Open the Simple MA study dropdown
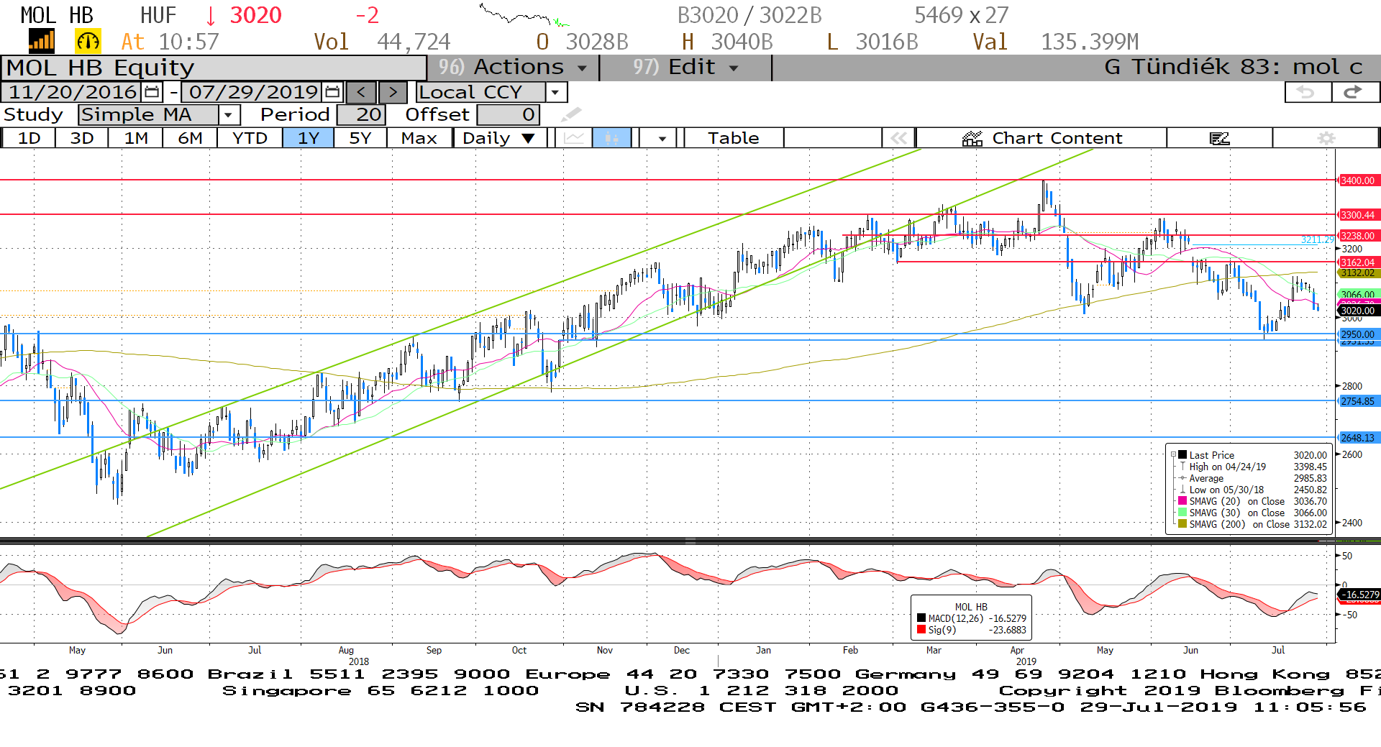This screenshot has width=1381, height=747. pos(229,114)
